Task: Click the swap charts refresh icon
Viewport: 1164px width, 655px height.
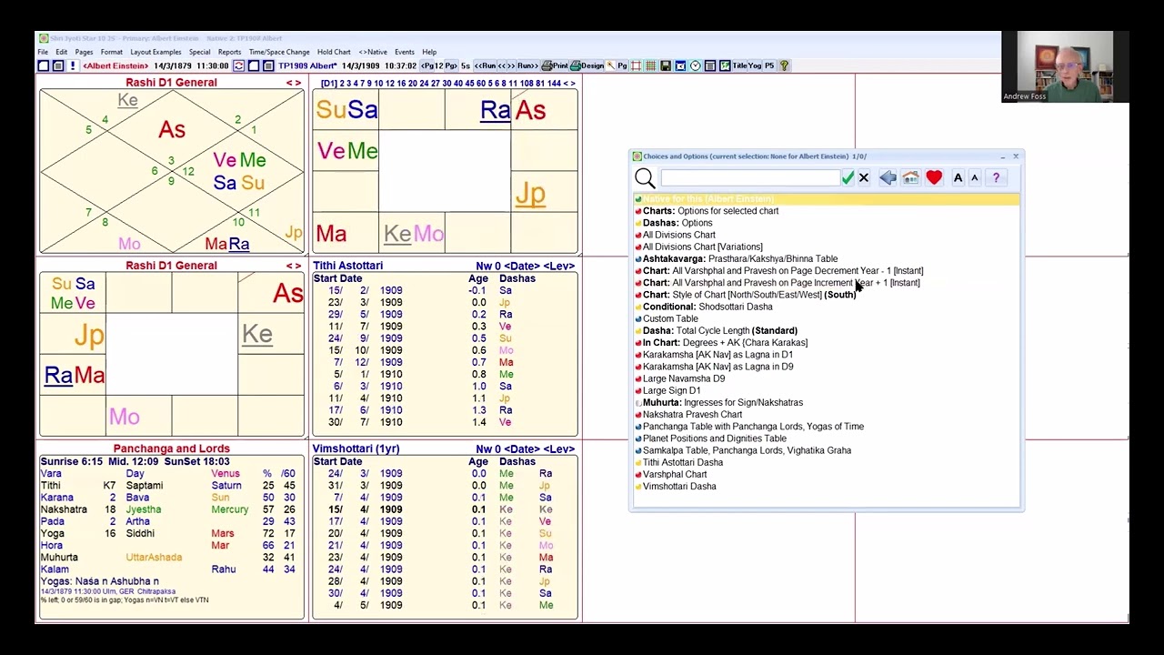Action: coord(239,65)
